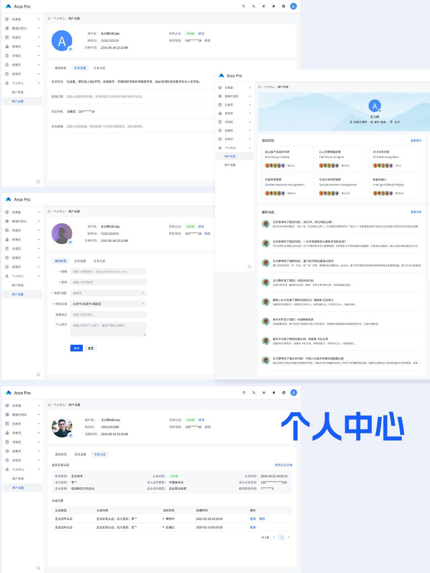Open the 所在区域 dropdown showing 北京市/北京市/海淀区
This screenshot has height=573, width=430.
click(x=108, y=304)
